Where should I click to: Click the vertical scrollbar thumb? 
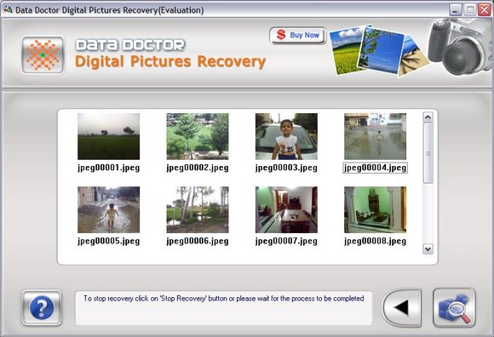(428, 153)
